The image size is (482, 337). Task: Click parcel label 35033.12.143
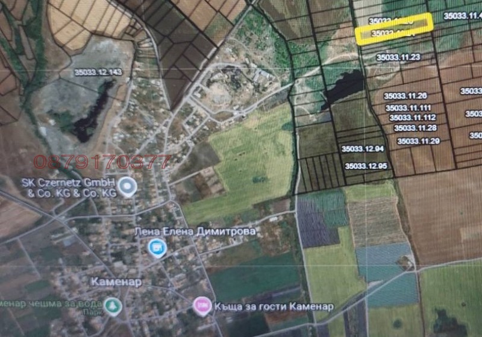click(x=95, y=72)
